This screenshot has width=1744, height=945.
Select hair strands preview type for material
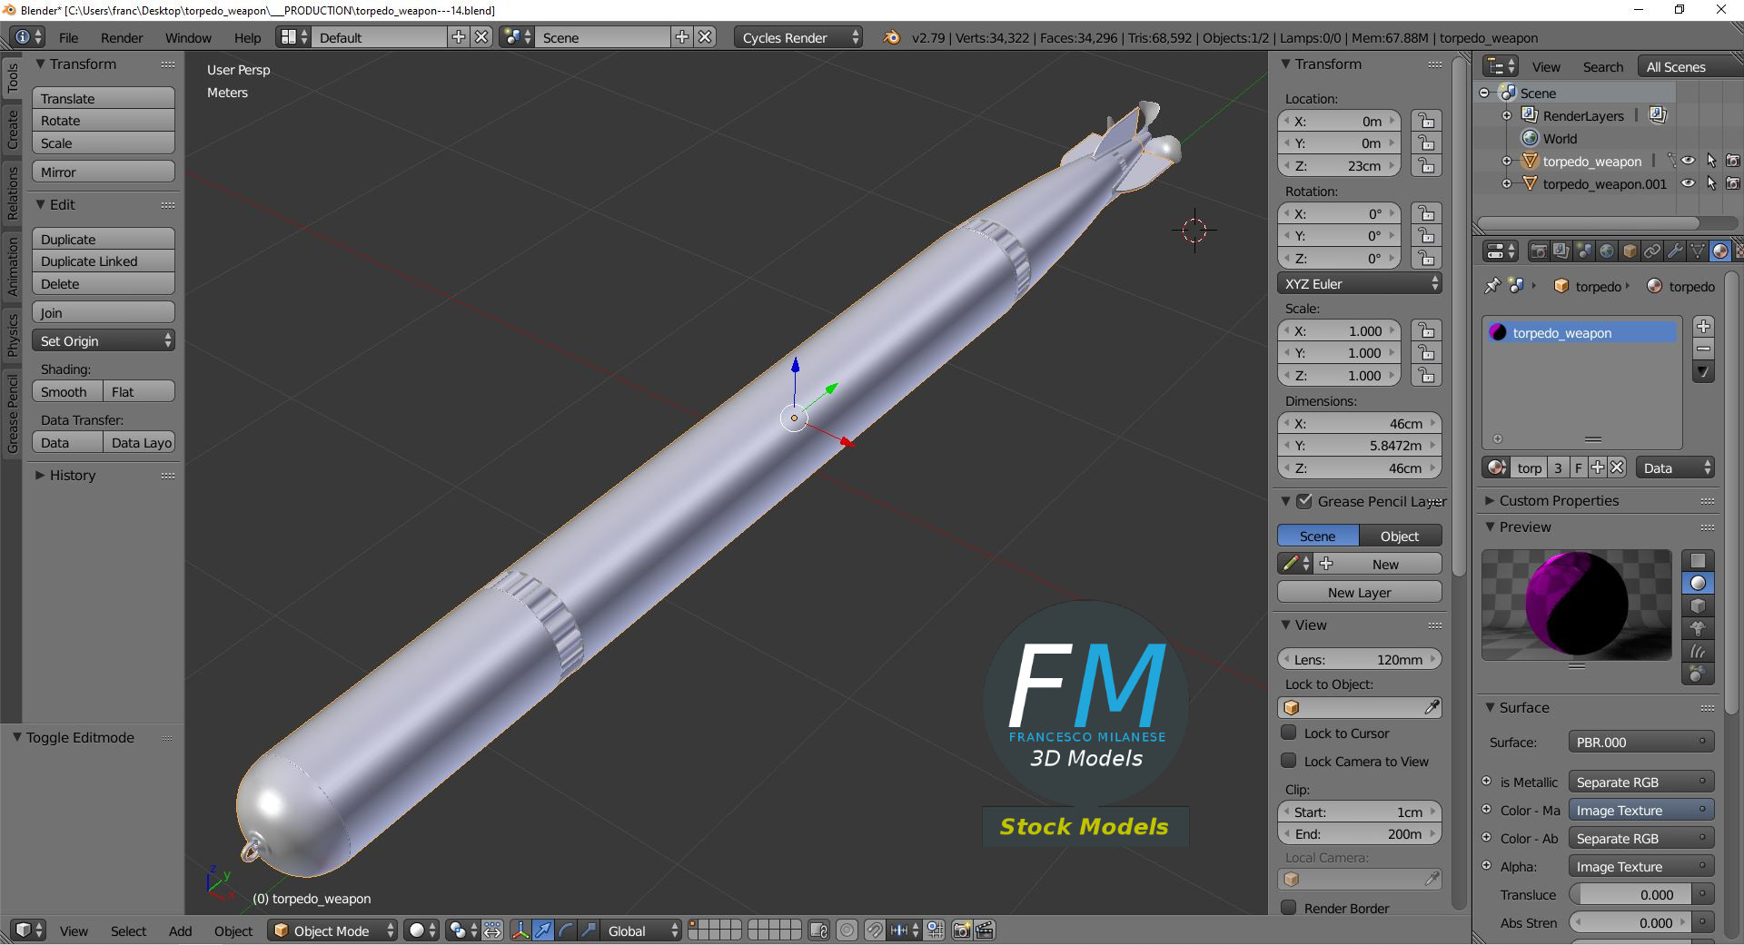tap(1698, 652)
